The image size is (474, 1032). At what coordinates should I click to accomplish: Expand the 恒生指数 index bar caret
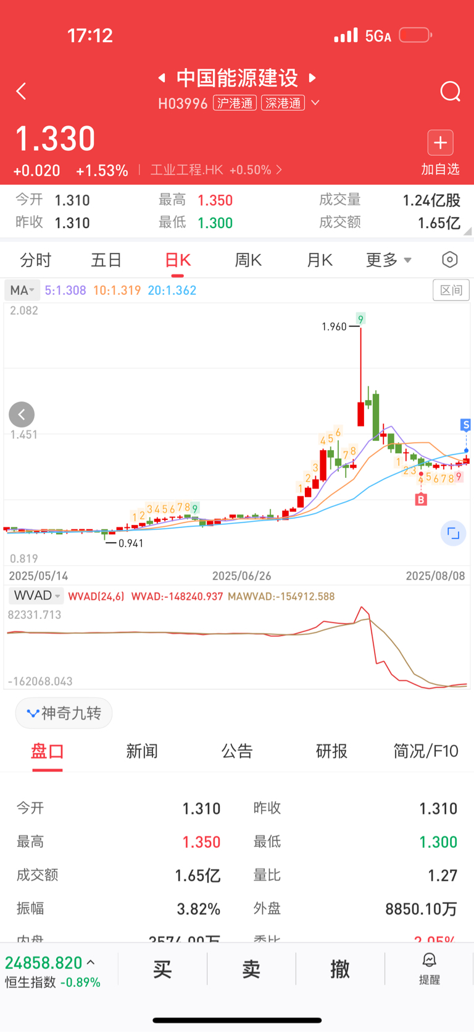pyautogui.click(x=91, y=963)
